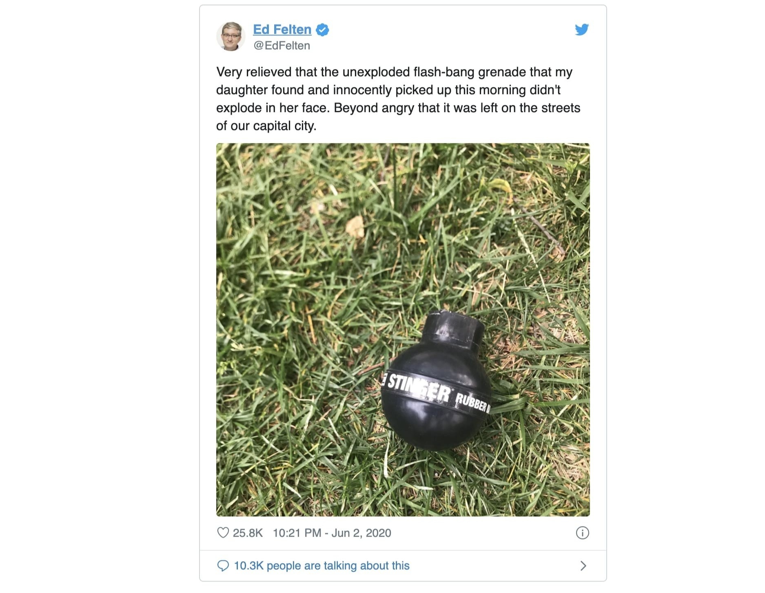Click the 'of our capital city.' text line
This screenshot has height=593, width=765.
[266, 126]
